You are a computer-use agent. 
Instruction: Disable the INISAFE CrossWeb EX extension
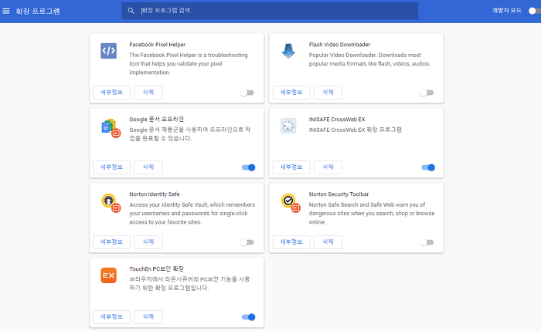pos(428,167)
